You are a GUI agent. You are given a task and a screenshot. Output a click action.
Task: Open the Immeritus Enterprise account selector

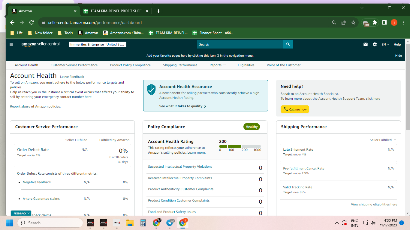click(x=98, y=44)
